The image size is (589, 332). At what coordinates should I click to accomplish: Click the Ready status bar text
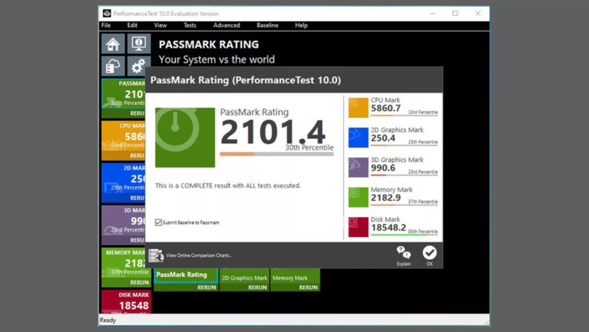click(x=108, y=320)
